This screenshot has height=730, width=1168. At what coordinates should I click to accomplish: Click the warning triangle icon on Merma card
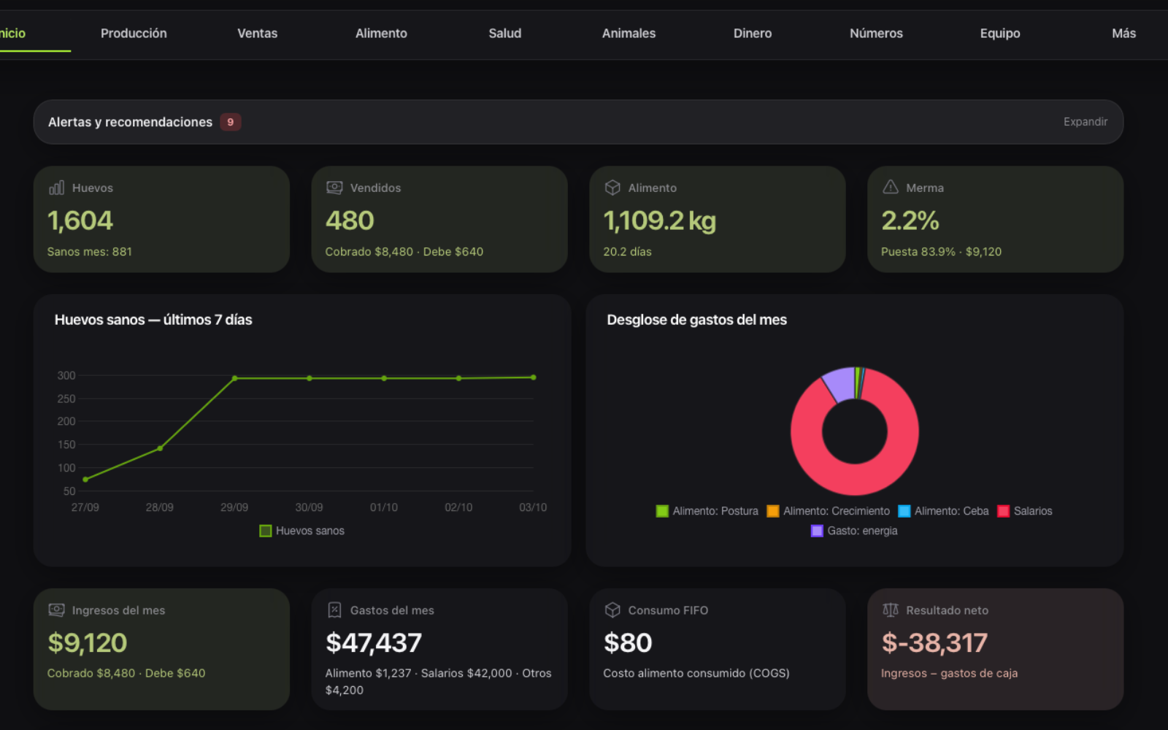point(891,188)
